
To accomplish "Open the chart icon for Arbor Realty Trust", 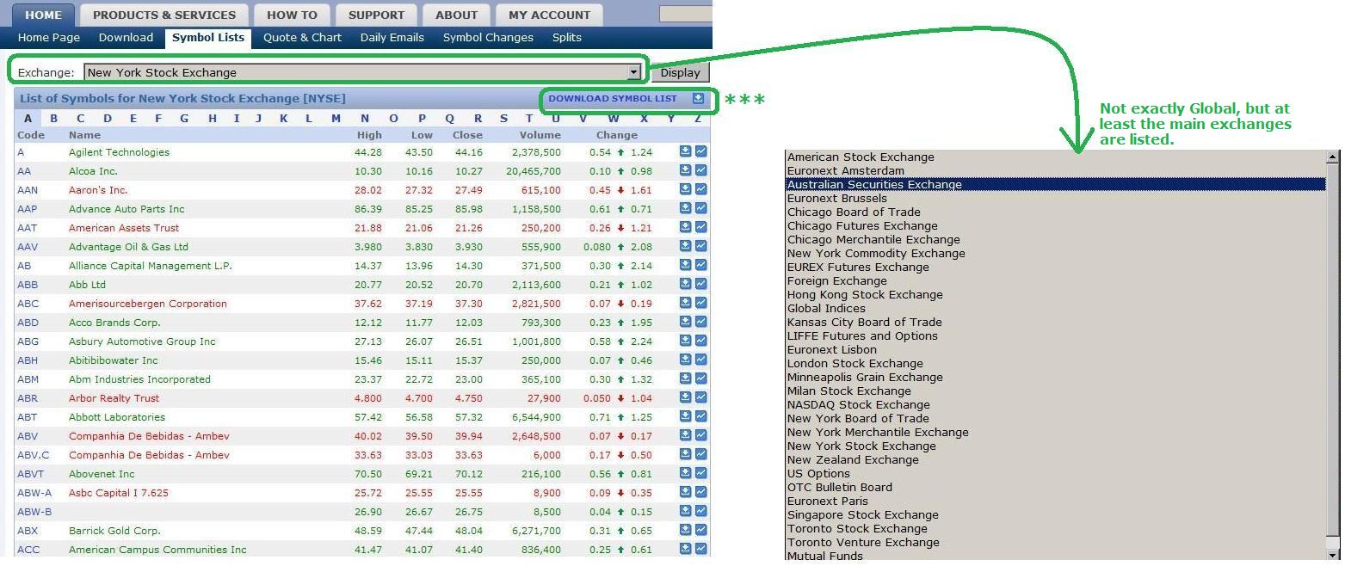I will pos(700,398).
